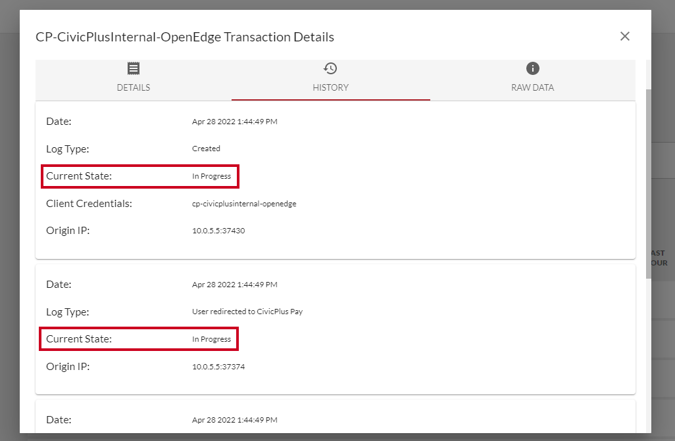Click the date value in the Created entry
Viewport: 675px width, 441px height.
point(235,122)
